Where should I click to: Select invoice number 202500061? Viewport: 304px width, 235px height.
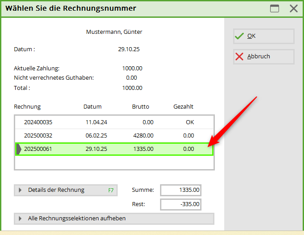pos(38,149)
